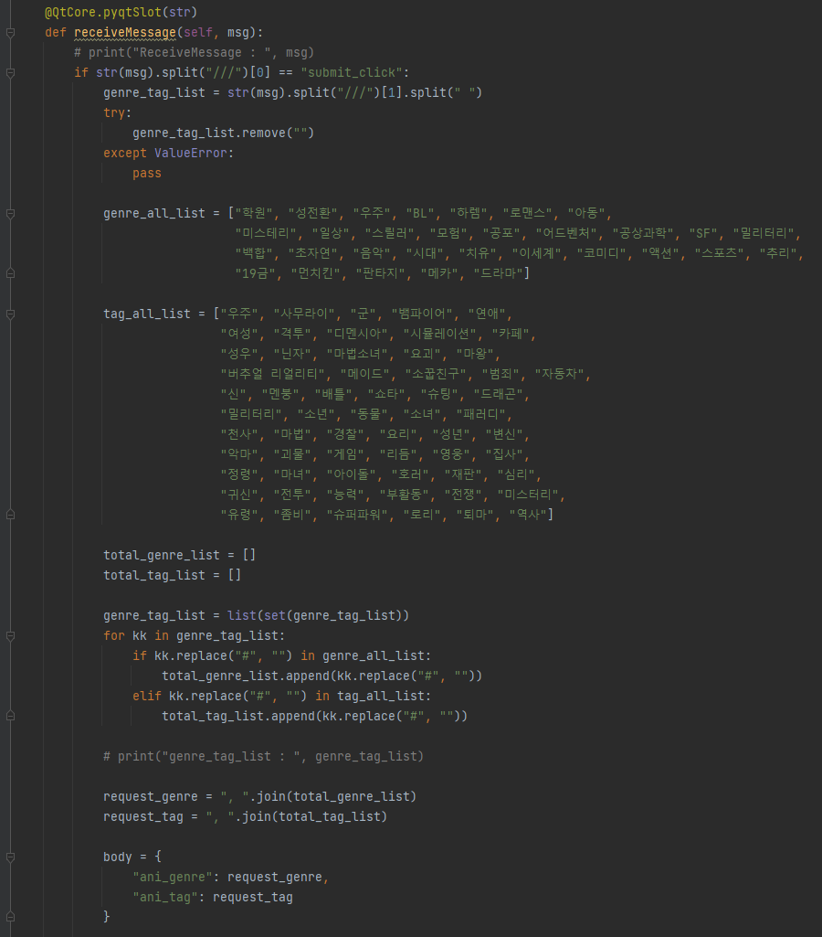Collapse the receiveMessage function fold marker
Image resolution: width=822 pixels, height=937 pixels.
(10, 33)
